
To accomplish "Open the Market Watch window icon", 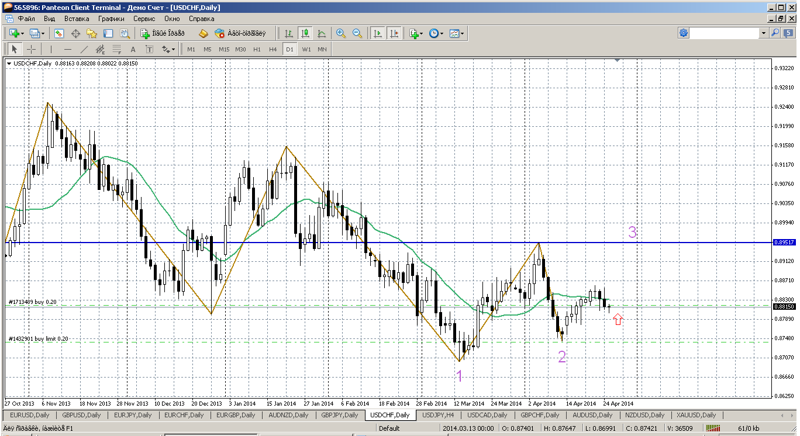I will click(58, 33).
